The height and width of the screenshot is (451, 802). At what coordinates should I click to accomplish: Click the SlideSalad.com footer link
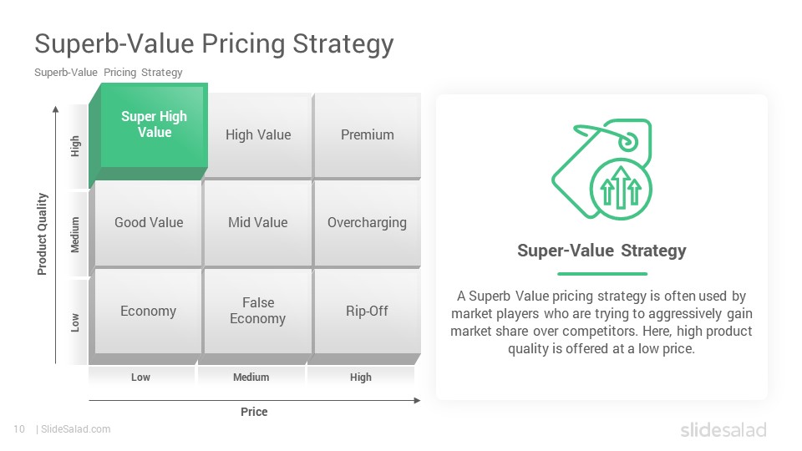pyautogui.click(x=76, y=429)
